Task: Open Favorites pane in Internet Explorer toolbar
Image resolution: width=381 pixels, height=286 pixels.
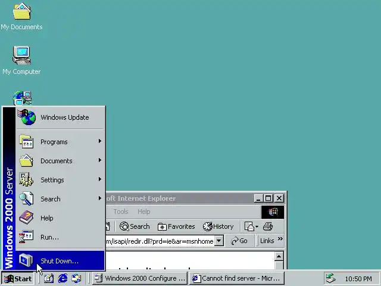Action: pyautogui.click(x=176, y=226)
